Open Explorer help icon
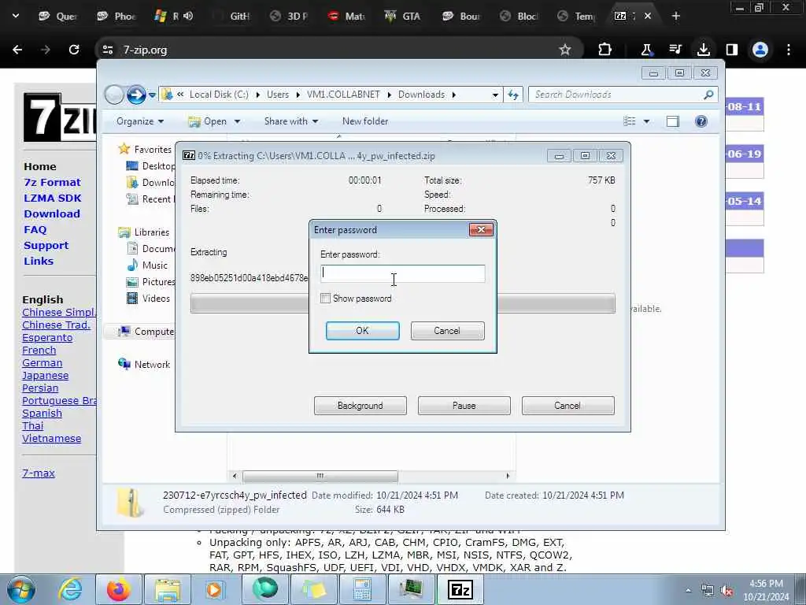 [701, 121]
